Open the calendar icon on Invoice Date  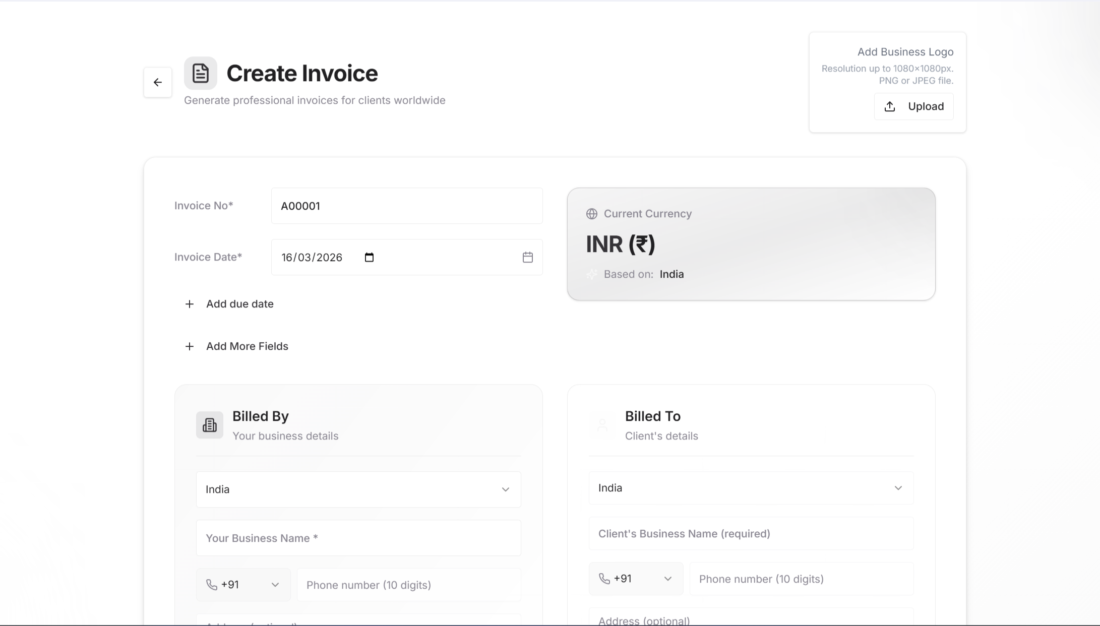coord(528,257)
